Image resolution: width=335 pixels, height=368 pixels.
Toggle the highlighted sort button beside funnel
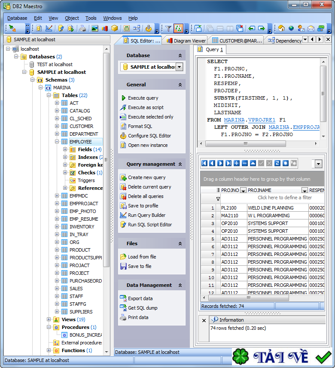pyautogui.click(x=179, y=29)
